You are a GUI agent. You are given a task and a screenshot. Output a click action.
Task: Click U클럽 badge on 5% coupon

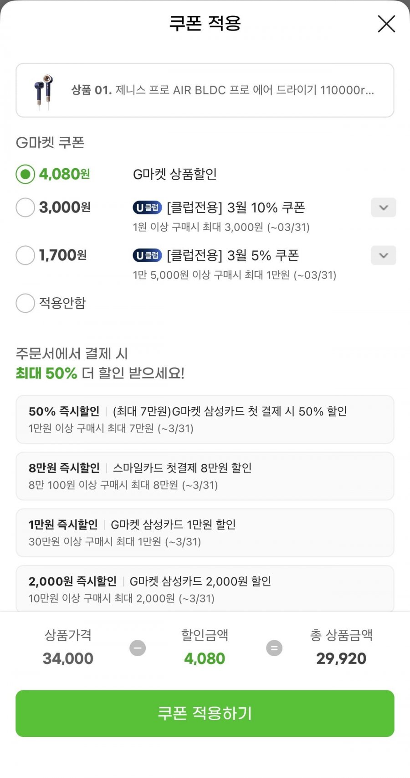(147, 255)
